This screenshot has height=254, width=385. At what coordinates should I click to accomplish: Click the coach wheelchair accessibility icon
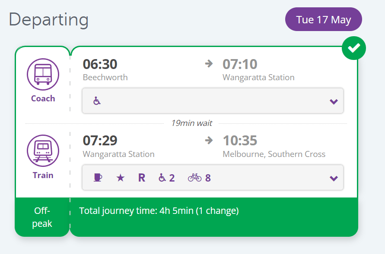click(x=97, y=101)
